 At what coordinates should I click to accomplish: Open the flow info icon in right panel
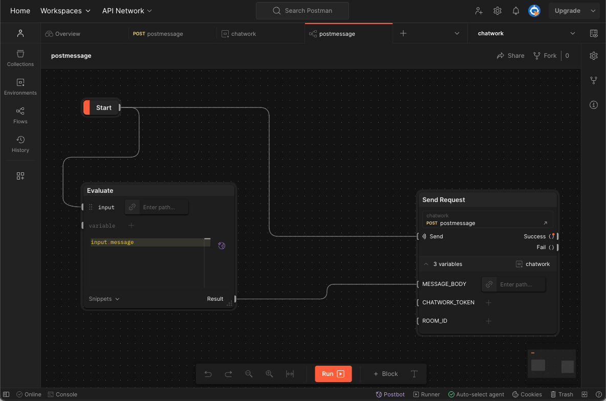594,105
